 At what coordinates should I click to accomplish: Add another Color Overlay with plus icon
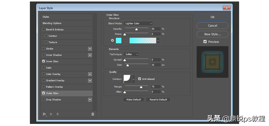[90, 74]
